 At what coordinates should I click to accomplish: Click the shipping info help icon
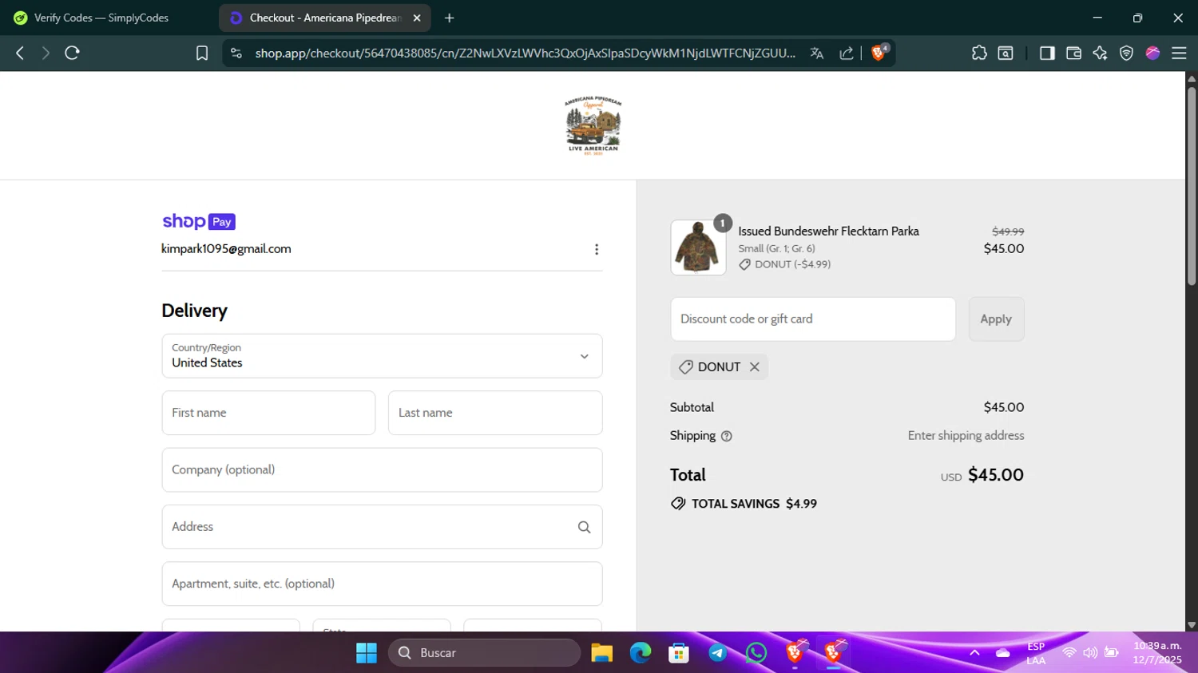pos(726,436)
